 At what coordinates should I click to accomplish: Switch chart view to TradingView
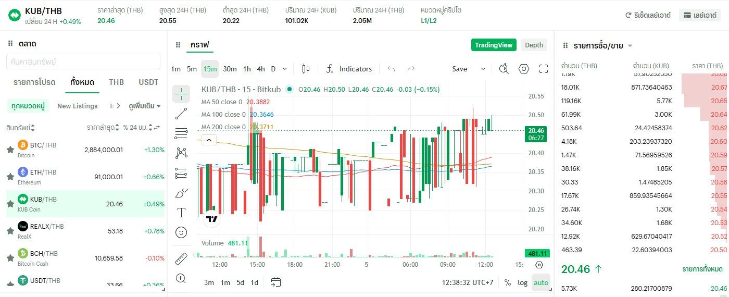[x=494, y=45]
